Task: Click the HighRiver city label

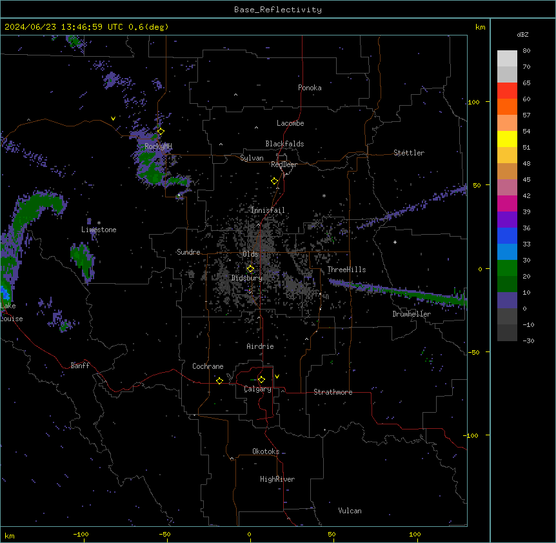Action: 277,479
